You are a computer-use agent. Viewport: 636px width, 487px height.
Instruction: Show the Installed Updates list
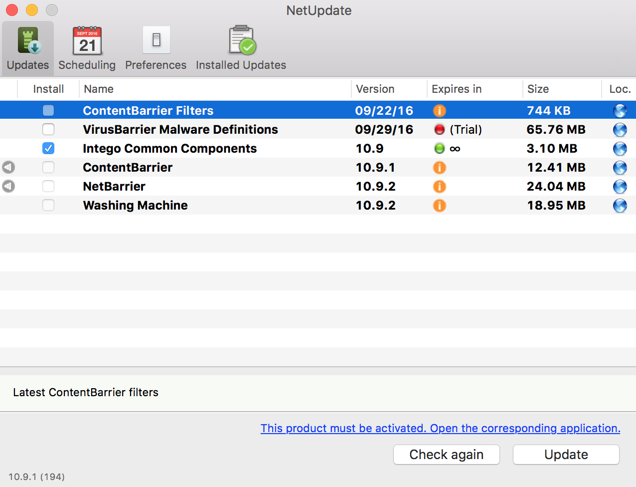(x=241, y=48)
